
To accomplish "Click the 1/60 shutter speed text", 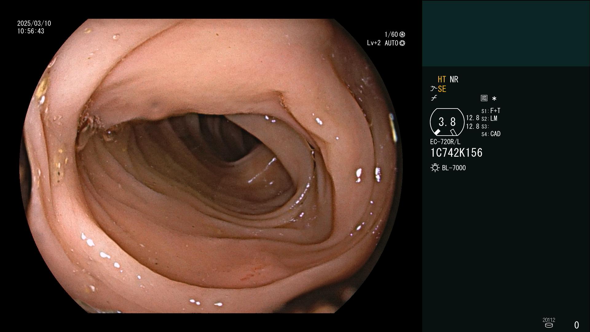I will coord(391,34).
